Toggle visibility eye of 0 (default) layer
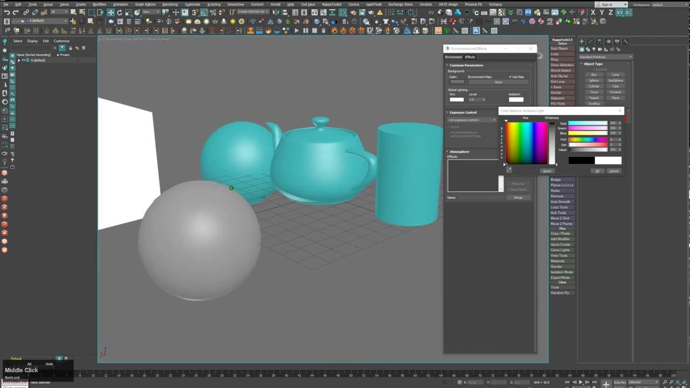Viewport: 690px width, 388px height. (23, 60)
